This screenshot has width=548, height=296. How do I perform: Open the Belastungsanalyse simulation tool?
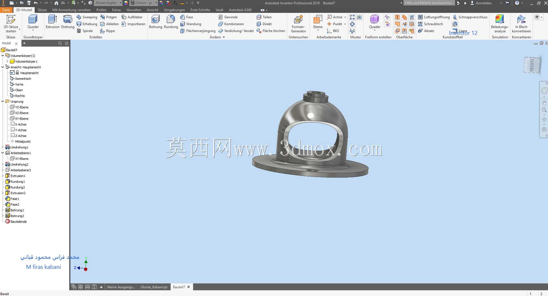click(500, 24)
